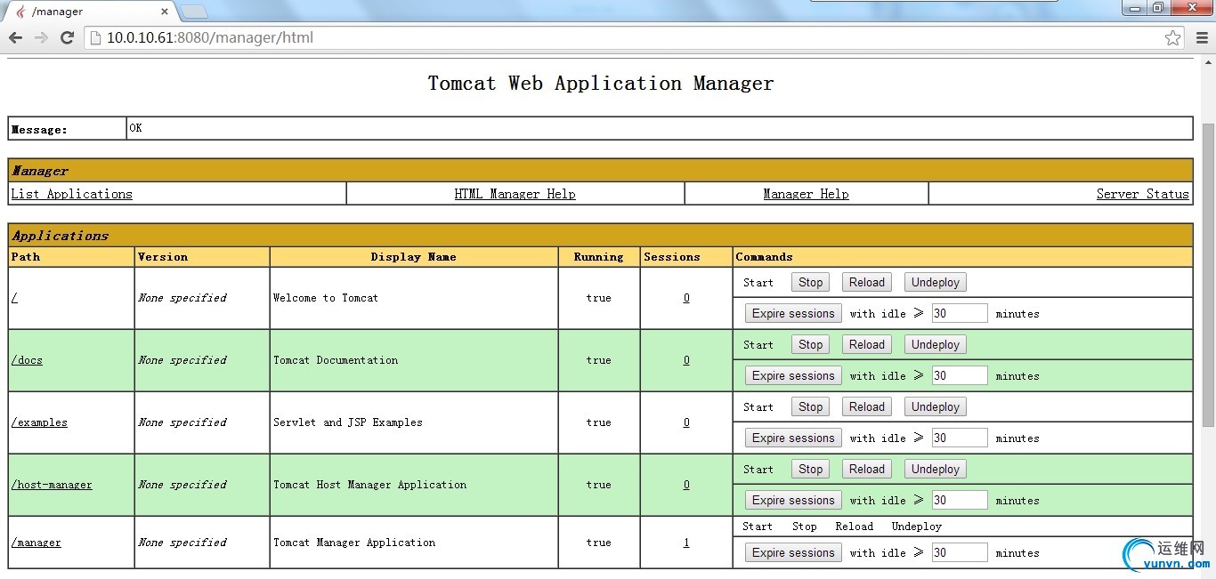Click the "None specified" version in /examples row

point(182,422)
